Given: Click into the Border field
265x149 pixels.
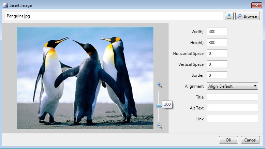Looking at the screenshot, I should pyautogui.click(x=217, y=75).
